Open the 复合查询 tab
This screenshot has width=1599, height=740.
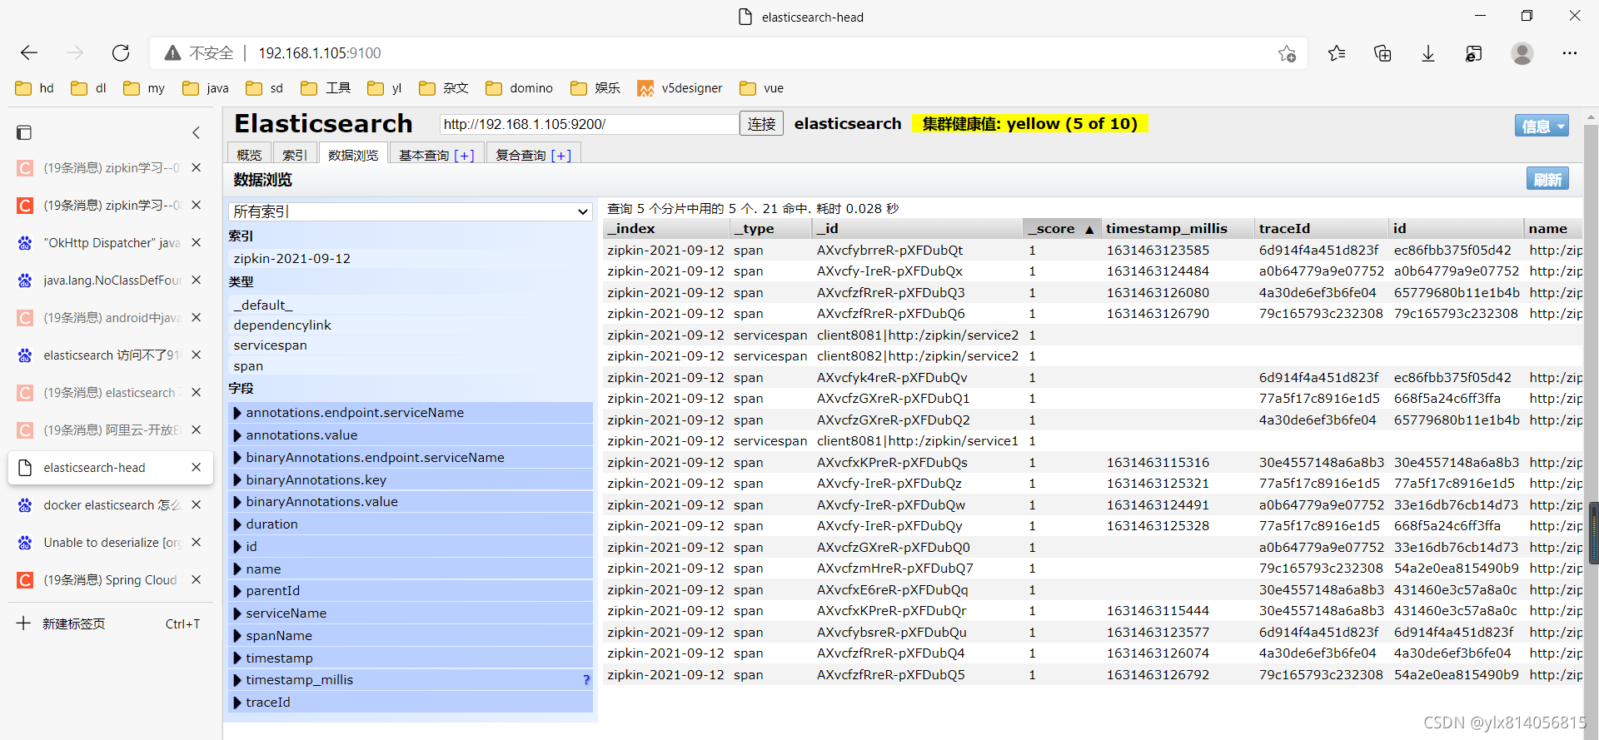point(533,154)
